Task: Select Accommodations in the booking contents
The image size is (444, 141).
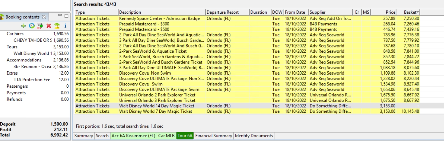Action: [24, 60]
